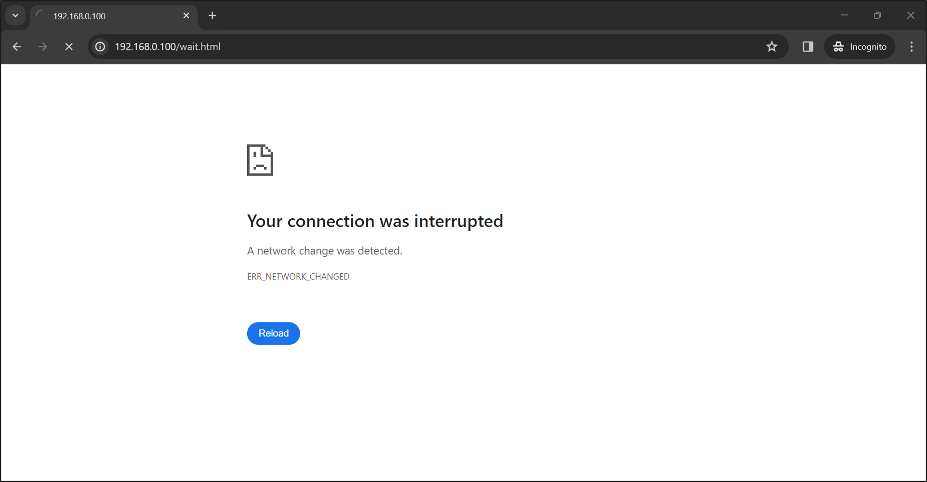Click the Incognito indicator

(860, 47)
